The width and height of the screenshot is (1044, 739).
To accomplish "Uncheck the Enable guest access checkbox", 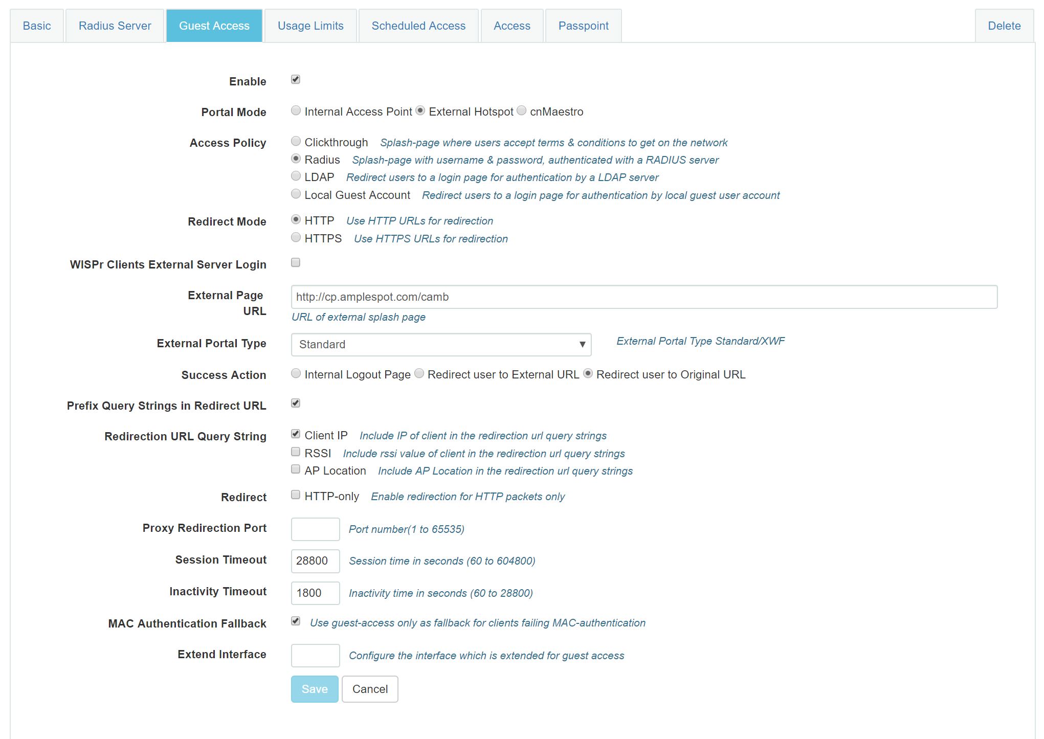I will [296, 80].
